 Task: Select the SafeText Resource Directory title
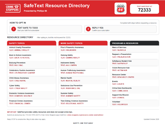[x=57, y=6]
